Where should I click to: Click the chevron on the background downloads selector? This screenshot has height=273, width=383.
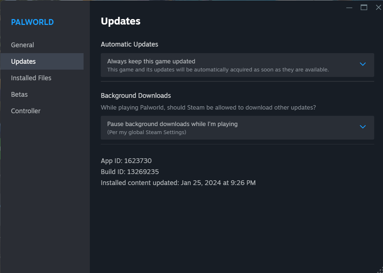tap(363, 127)
